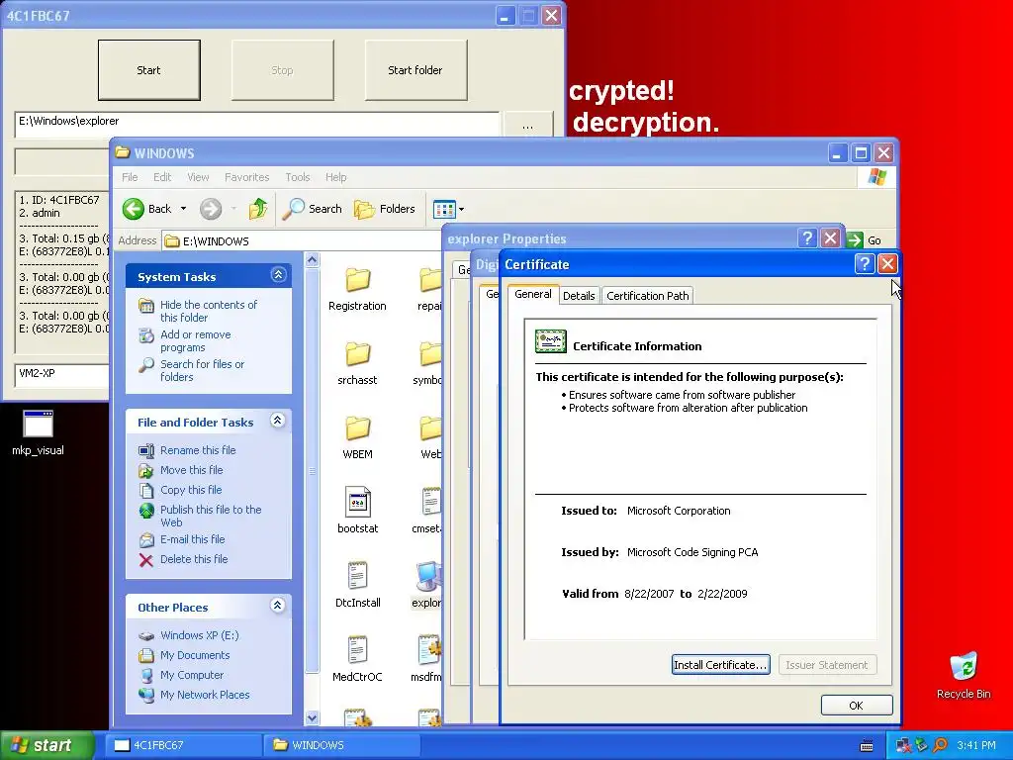This screenshot has width=1013, height=760.
Task: Open the Favorites menu
Action: (x=246, y=177)
